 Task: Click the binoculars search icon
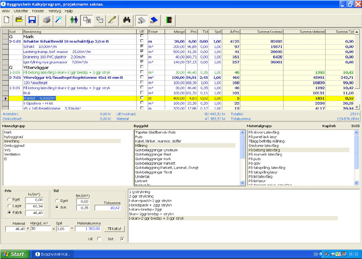(126, 20)
